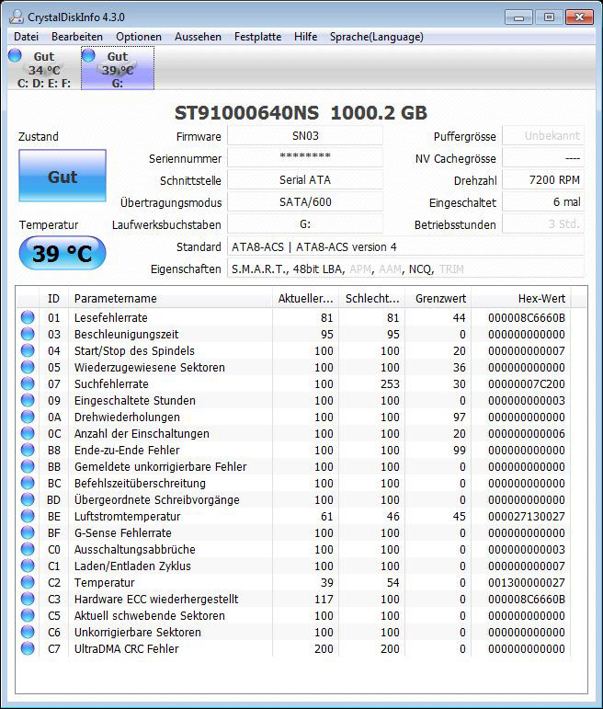Click hex value 00000007C200 in Suchfehlerrate row
Viewport: 603px width, 709px height.
click(x=527, y=383)
